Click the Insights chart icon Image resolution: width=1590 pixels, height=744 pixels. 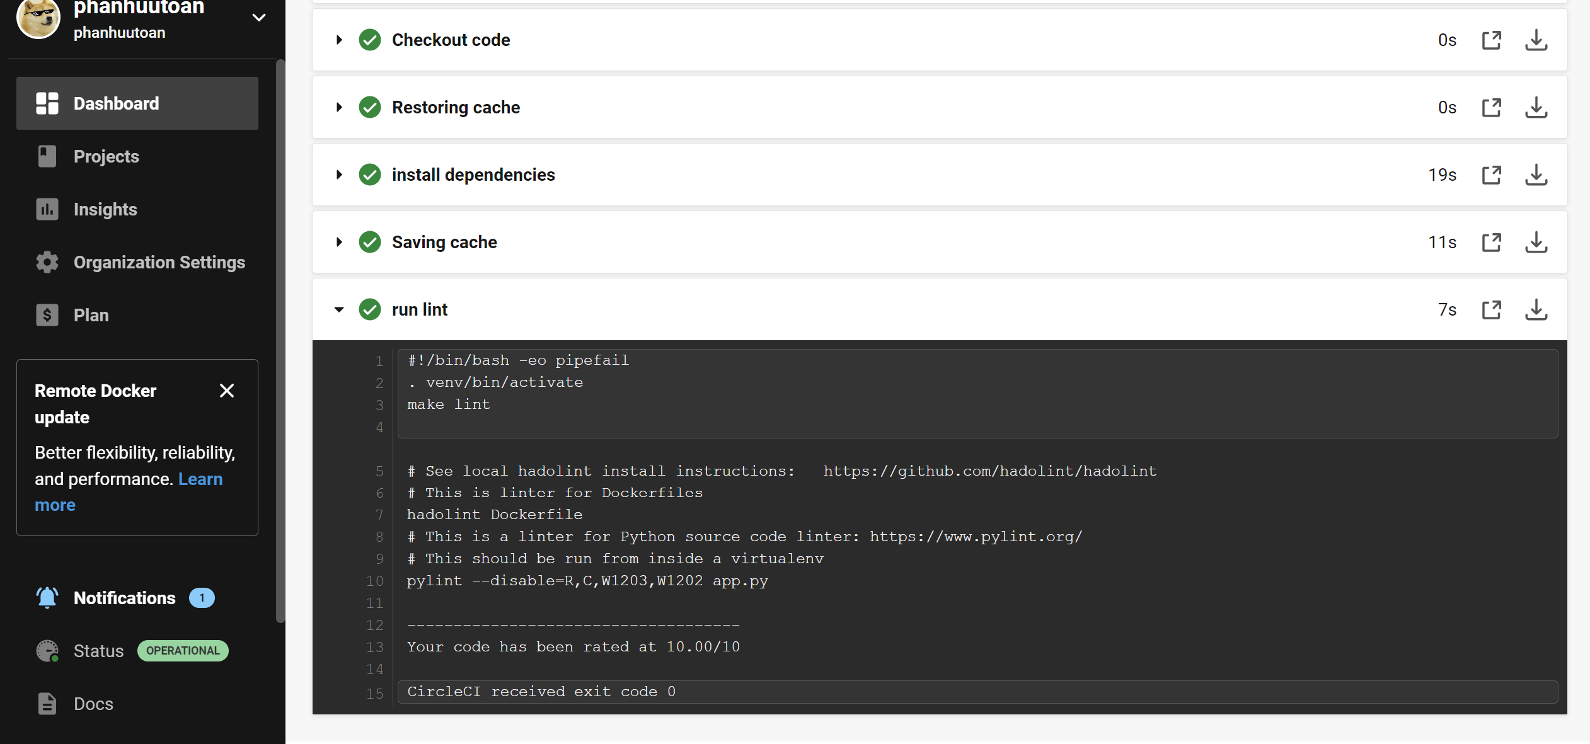(x=47, y=209)
